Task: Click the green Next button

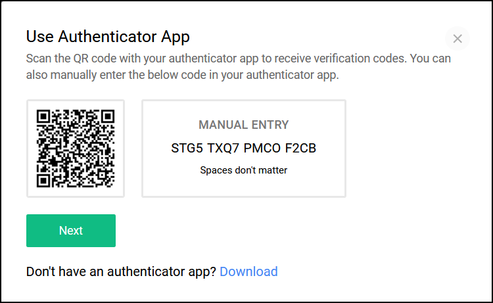Action: pyautogui.click(x=71, y=231)
